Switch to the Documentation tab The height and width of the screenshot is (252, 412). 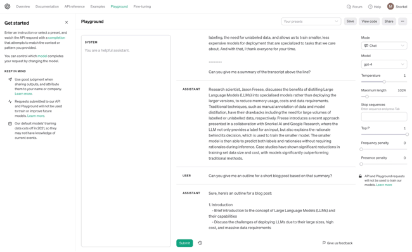tap(47, 6)
